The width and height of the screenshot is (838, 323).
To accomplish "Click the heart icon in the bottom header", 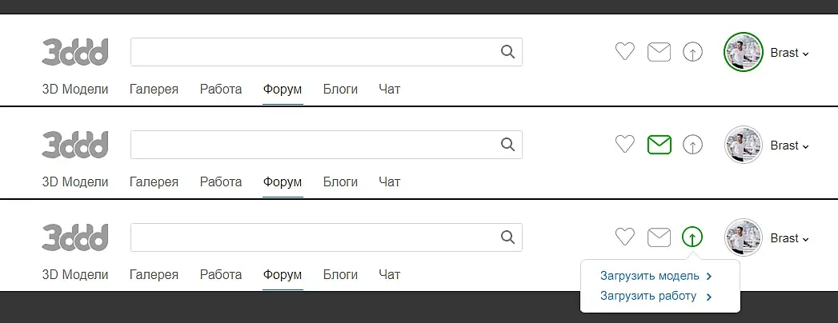I will click(624, 237).
